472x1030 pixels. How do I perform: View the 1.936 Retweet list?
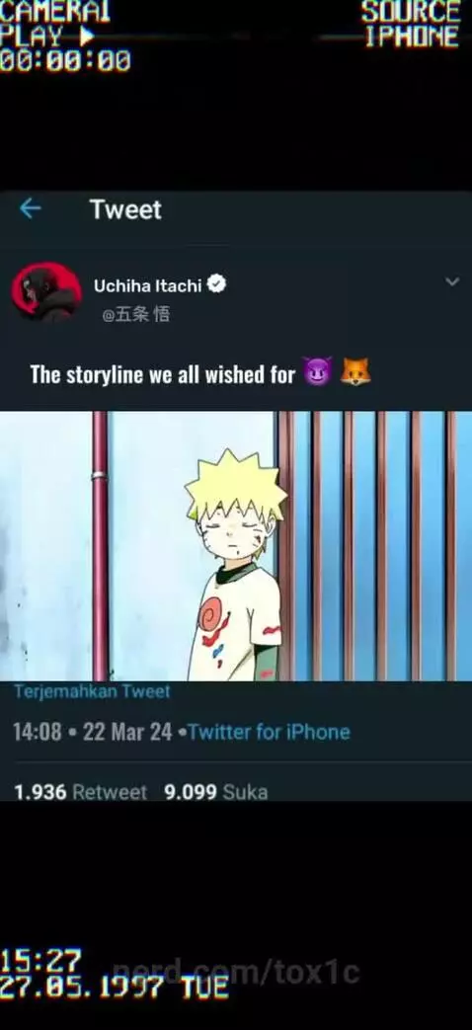(80, 792)
